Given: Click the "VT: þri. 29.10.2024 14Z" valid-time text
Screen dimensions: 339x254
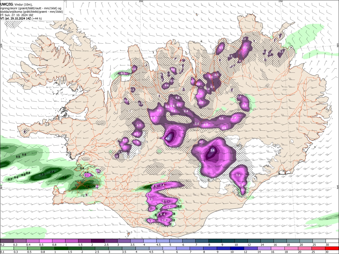Looking at the screenshot, I should click(x=15, y=19).
